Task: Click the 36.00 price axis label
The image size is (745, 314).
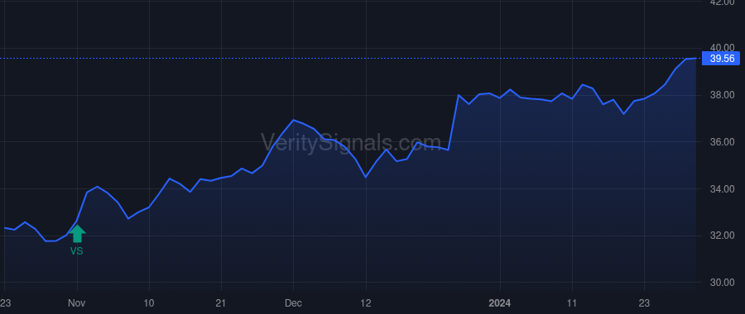Action: coord(722,142)
